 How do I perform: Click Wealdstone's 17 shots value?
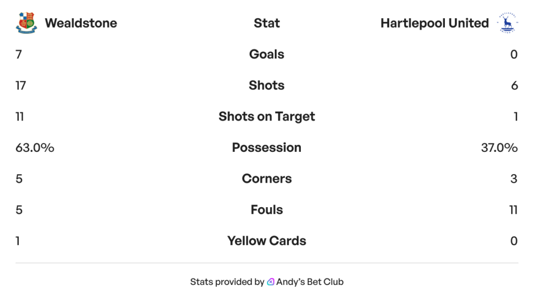(20, 86)
